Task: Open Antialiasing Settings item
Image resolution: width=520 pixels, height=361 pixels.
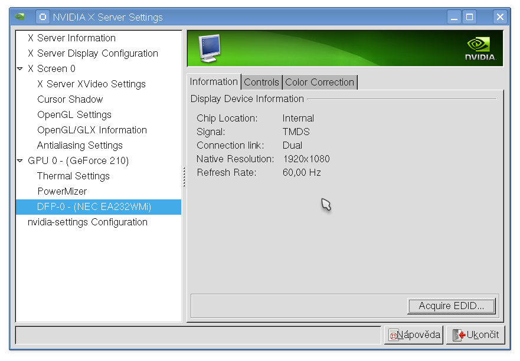Action: 80,145
